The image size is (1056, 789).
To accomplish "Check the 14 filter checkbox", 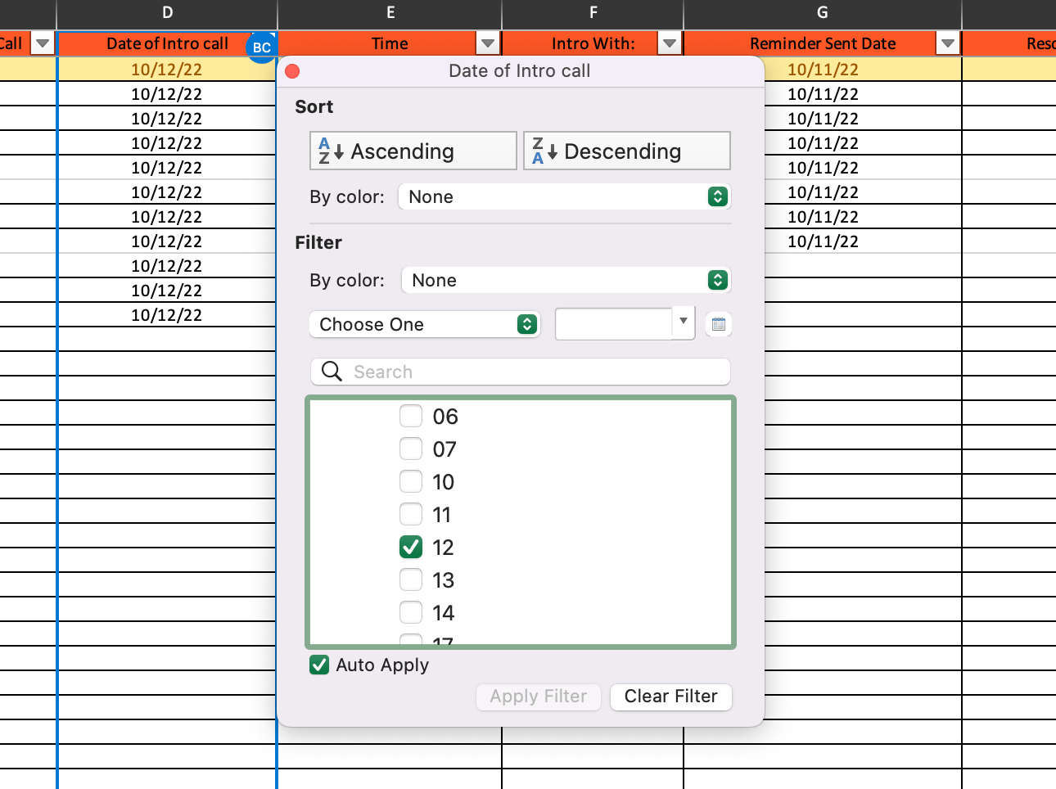I will tap(411, 612).
